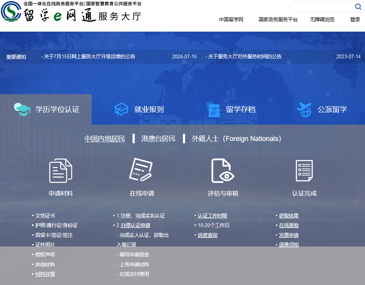Viewport: 365px width, 285px height.
Task: Click 护照/通行证/身份证 list item
Action: (x=57, y=225)
